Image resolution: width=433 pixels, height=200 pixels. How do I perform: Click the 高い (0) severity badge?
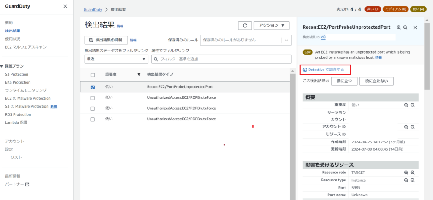(373, 9)
